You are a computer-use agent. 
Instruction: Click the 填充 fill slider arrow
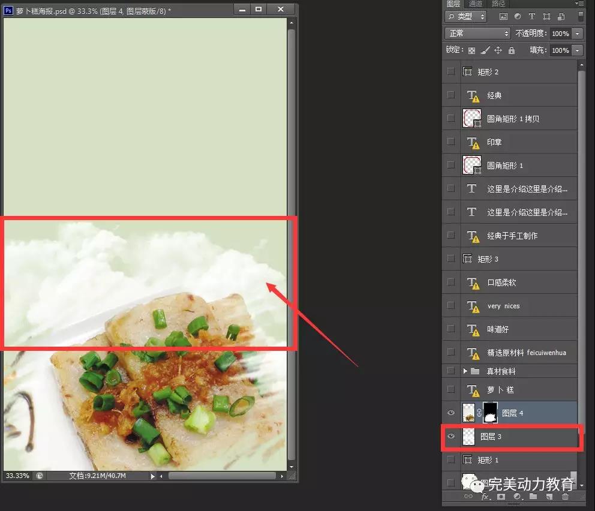point(577,51)
